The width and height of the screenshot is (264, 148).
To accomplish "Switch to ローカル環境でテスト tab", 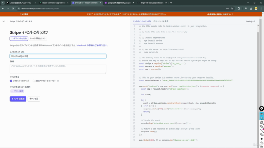I will coord(38,39).
